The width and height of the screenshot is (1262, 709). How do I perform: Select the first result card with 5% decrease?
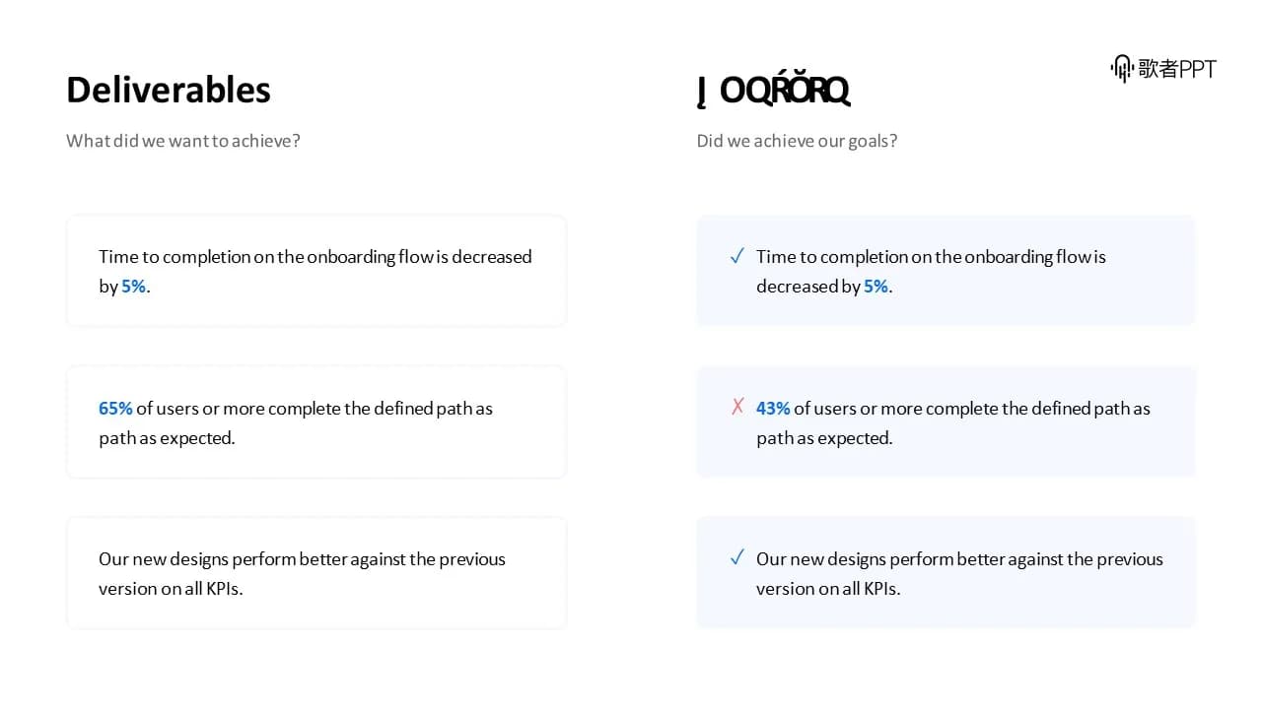[946, 271]
